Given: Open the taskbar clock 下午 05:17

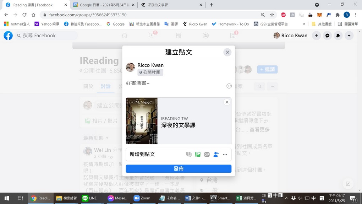Looking at the screenshot, I should [x=336, y=198].
